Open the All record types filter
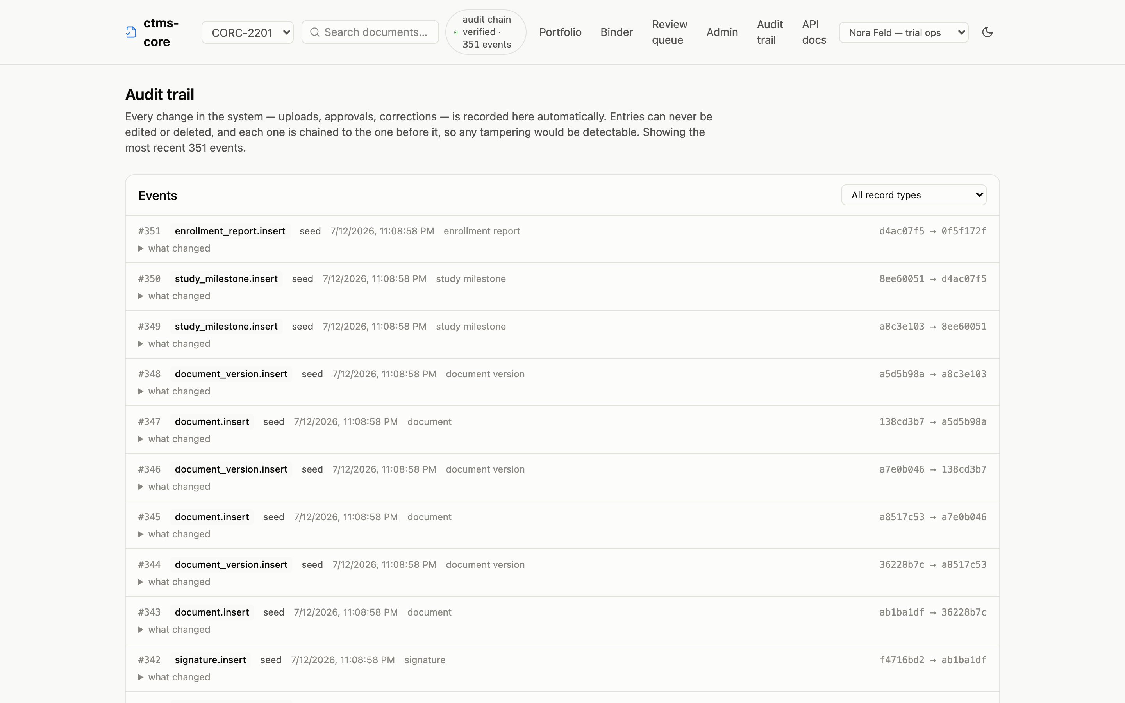Image resolution: width=1125 pixels, height=703 pixels. coord(914,195)
